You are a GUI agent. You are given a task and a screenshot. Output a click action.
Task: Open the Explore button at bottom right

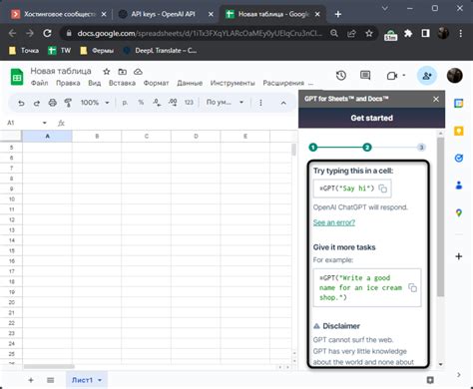[430, 380]
